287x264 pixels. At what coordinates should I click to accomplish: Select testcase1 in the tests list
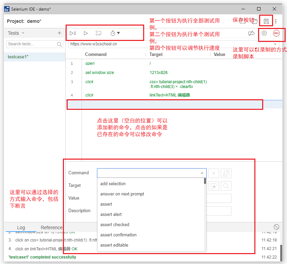pos(18,57)
